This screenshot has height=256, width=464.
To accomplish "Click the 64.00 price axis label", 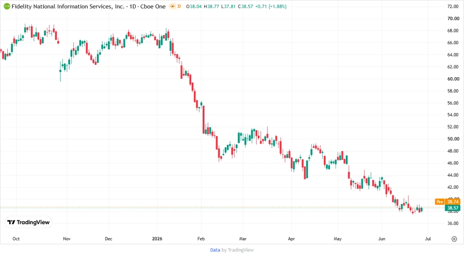I will [453, 55].
